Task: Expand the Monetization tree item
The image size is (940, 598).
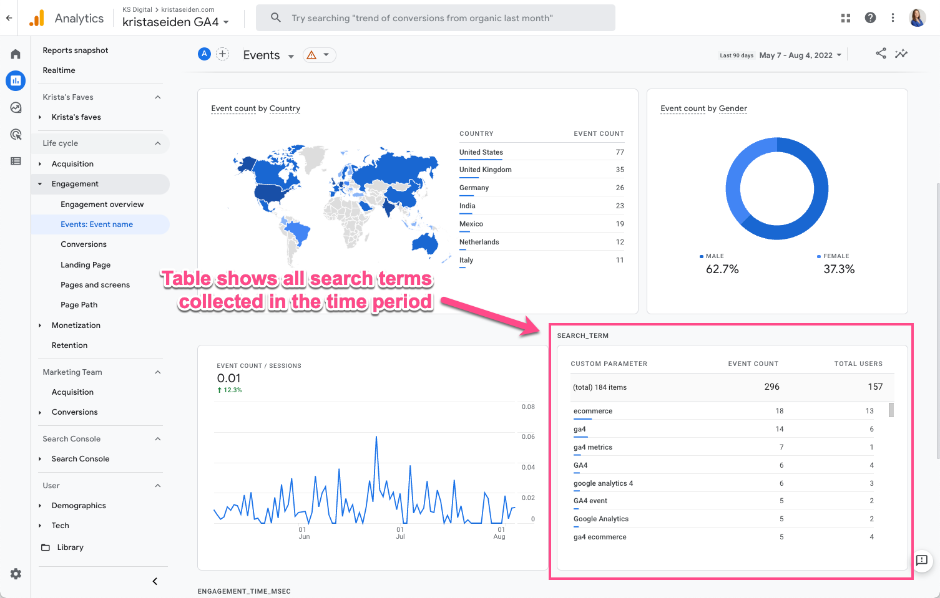Action: (40, 326)
